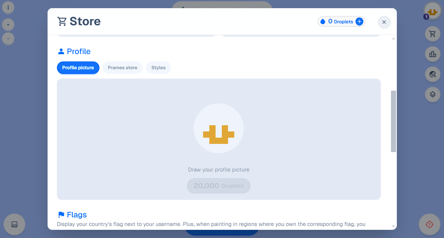The height and width of the screenshot is (238, 444).
Task: Click the locate target icon
Action: pos(430,224)
